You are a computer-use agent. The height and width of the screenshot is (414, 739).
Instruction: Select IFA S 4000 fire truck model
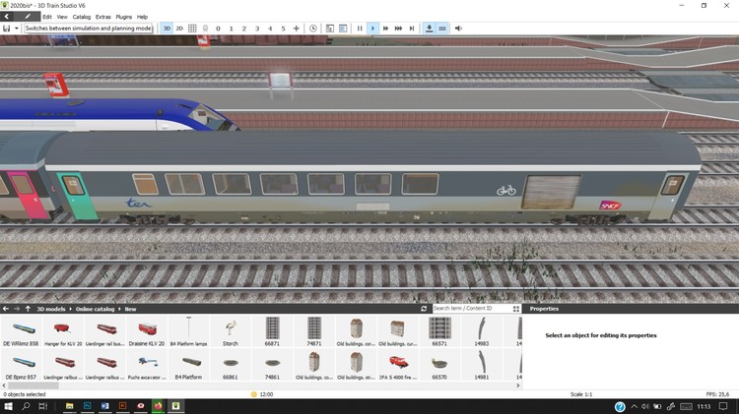[398, 365]
